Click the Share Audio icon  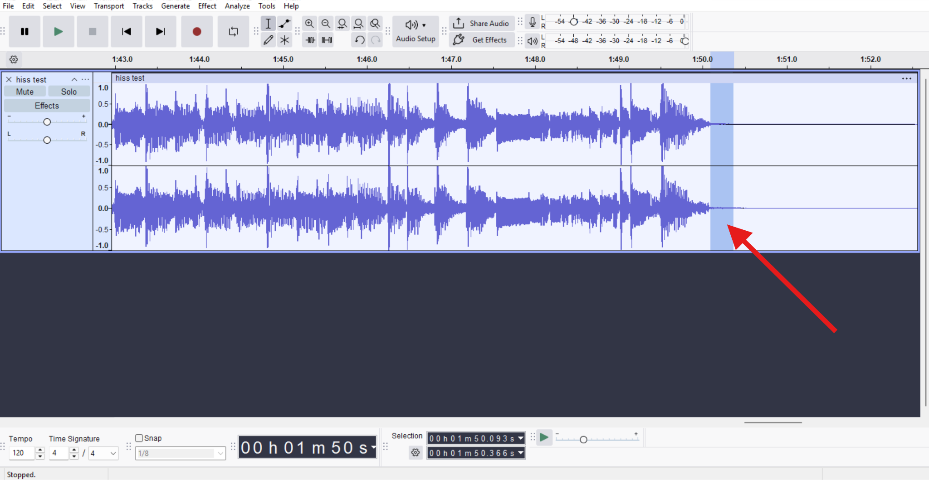click(459, 23)
